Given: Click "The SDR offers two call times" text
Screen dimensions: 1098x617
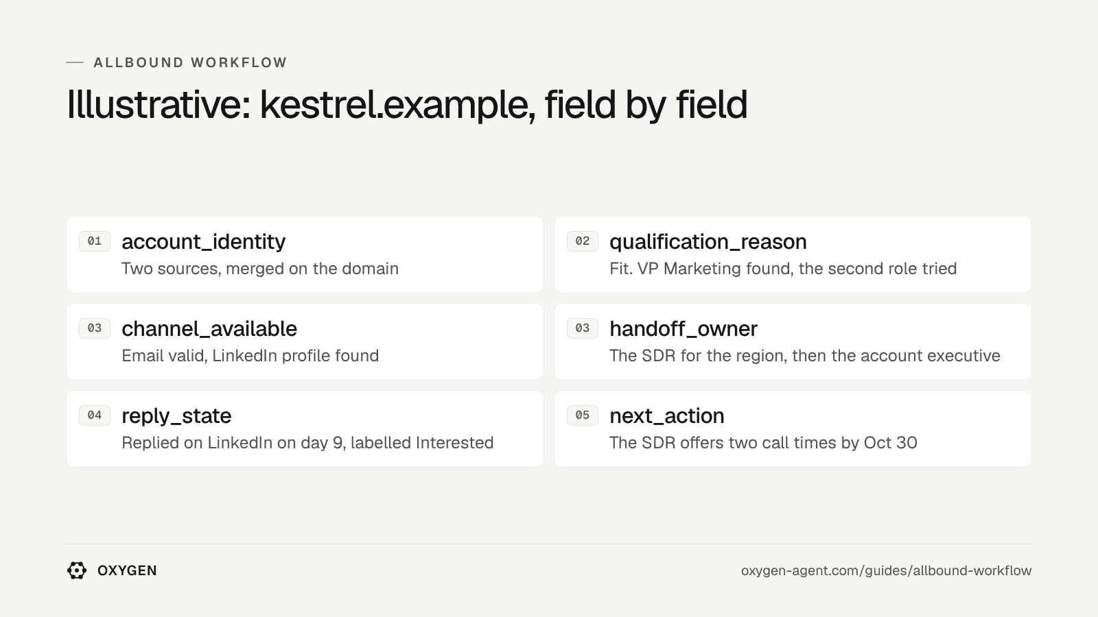Looking at the screenshot, I should coord(763,443).
